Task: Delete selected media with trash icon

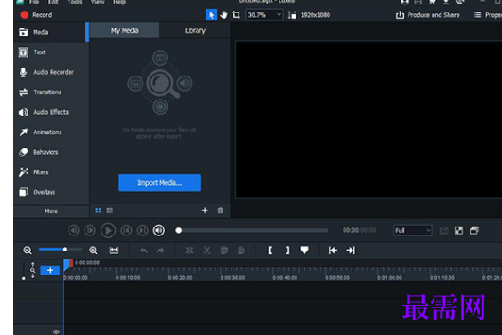Action: pyautogui.click(x=220, y=211)
